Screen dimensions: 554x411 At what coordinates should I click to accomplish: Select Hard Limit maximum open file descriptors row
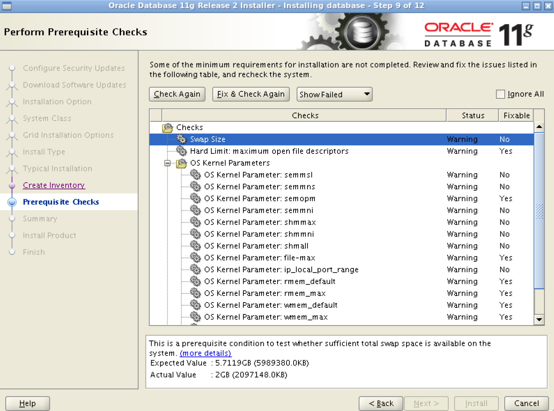342,151
